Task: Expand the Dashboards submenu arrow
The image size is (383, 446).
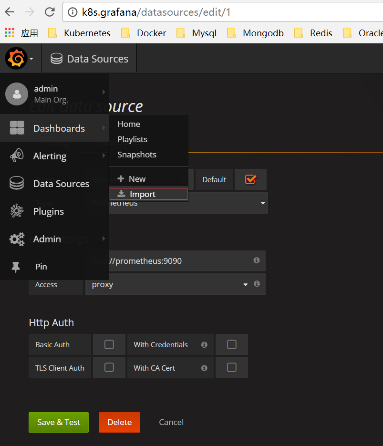Action: (x=104, y=128)
